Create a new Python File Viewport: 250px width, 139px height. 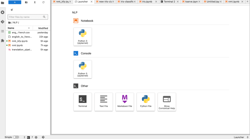pos(146,102)
